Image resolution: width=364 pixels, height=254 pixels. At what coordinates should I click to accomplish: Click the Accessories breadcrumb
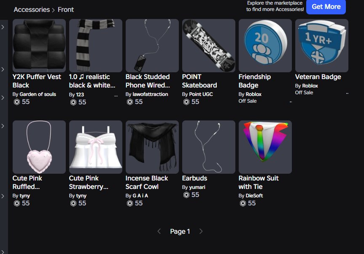32,10
